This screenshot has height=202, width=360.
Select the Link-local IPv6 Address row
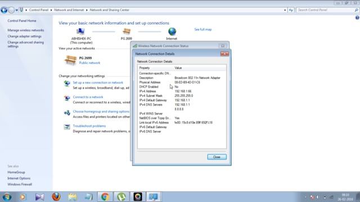182,122
